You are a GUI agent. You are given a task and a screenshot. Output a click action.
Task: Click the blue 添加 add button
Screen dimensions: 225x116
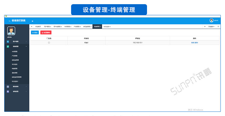[35, 33]
